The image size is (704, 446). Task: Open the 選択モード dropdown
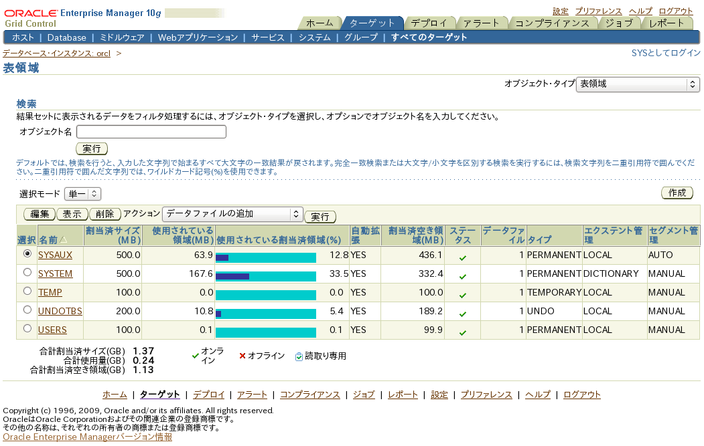82,194
